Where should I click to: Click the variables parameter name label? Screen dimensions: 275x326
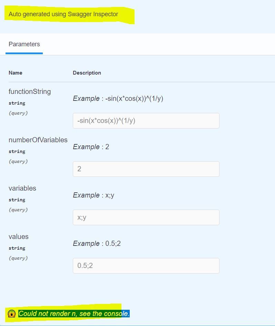pyautogui.click(x=22, y=188)
